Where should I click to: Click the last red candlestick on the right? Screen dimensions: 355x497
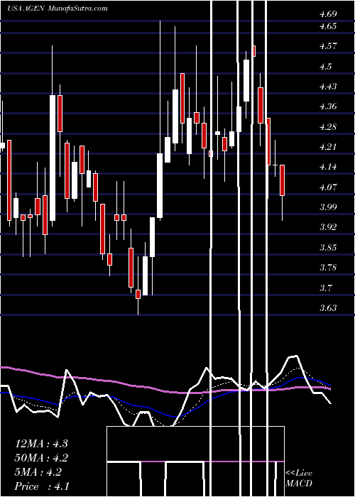coord(282,180)
